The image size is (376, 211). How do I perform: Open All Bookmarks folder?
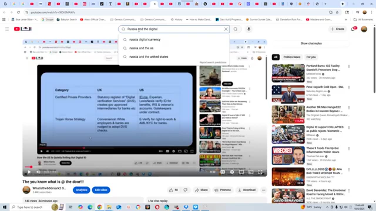pos(363,20)
